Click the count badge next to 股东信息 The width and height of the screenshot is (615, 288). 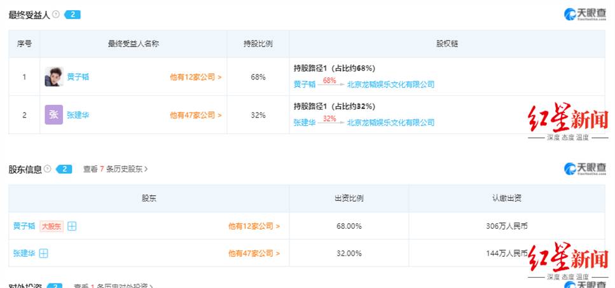point(64,169)
